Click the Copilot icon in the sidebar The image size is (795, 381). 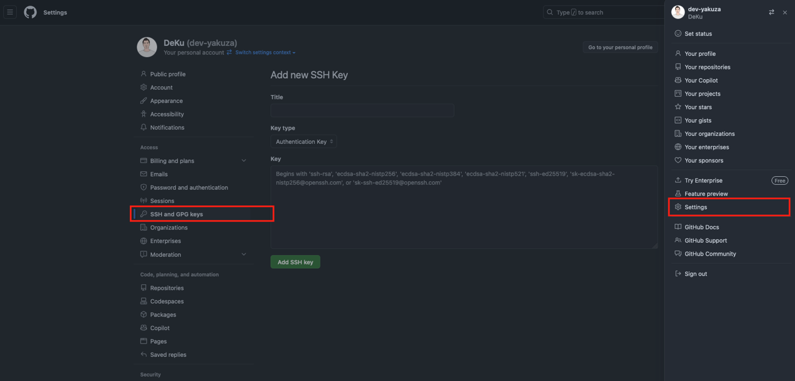click(143, 328)
